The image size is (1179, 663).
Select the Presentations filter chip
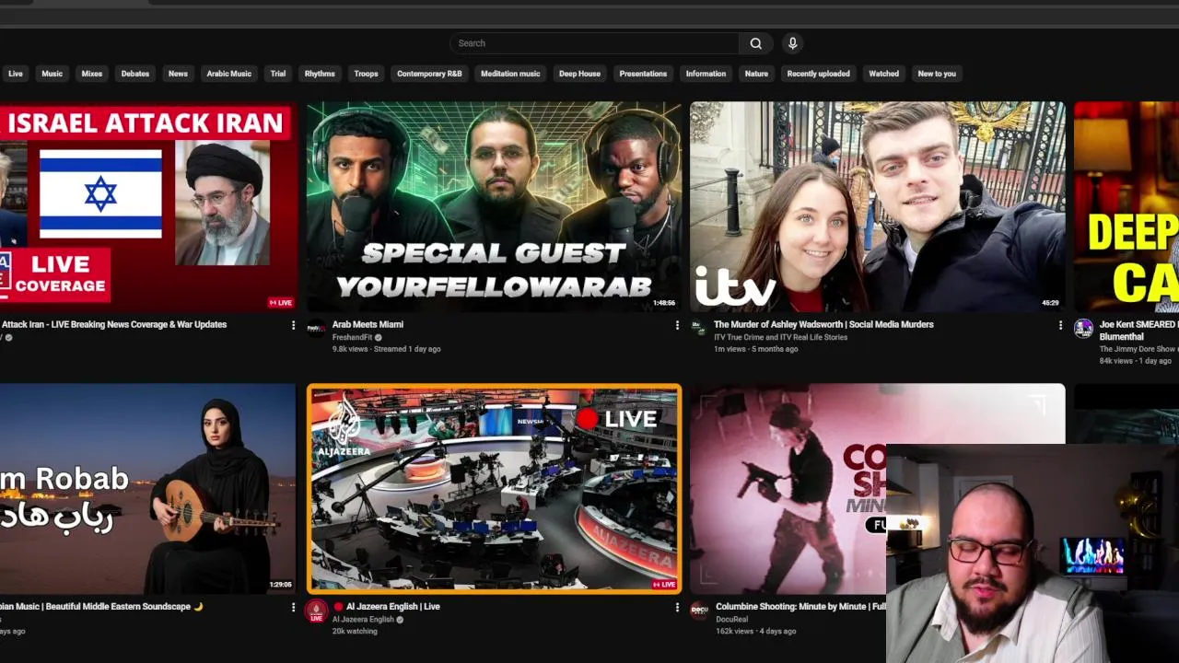click(x=643, y=74)
